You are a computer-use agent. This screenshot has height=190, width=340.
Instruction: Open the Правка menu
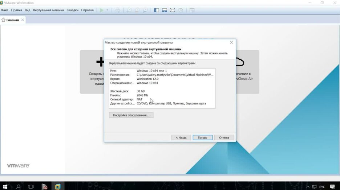coord(16,10)
